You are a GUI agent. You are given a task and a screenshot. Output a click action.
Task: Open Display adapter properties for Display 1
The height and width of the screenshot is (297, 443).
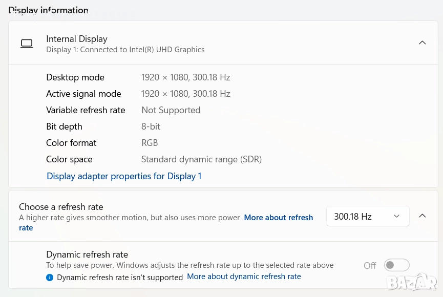click(x=124, y=176)
